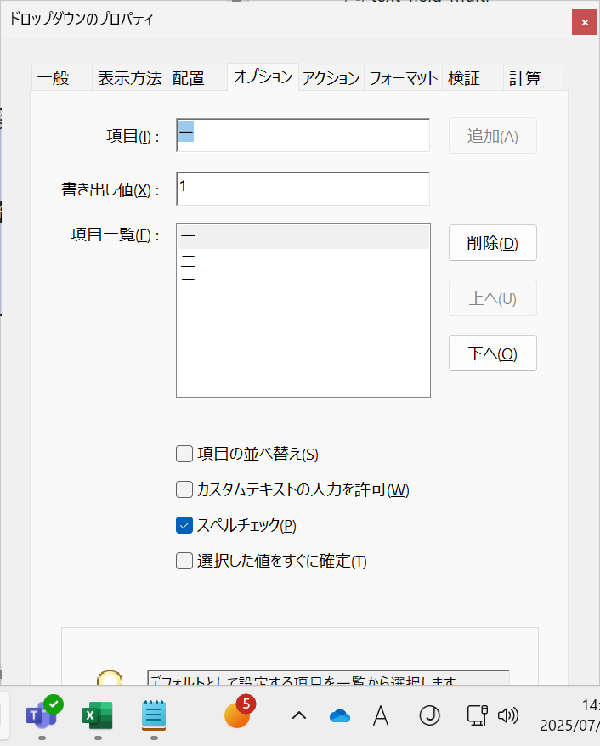
Task: Toggle カスタムテキストの入力を許可 checkbox
Action: pyautogui.click(x=184, y=489)
